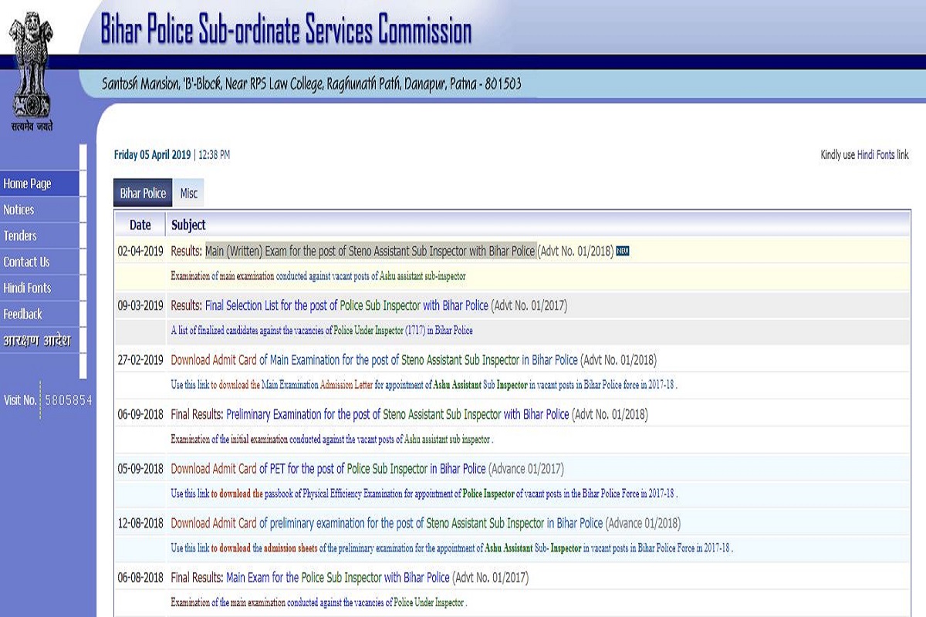Open Preliminary Examination Steno Assistant final results link
926x617 pixels.
coord(397,414)
